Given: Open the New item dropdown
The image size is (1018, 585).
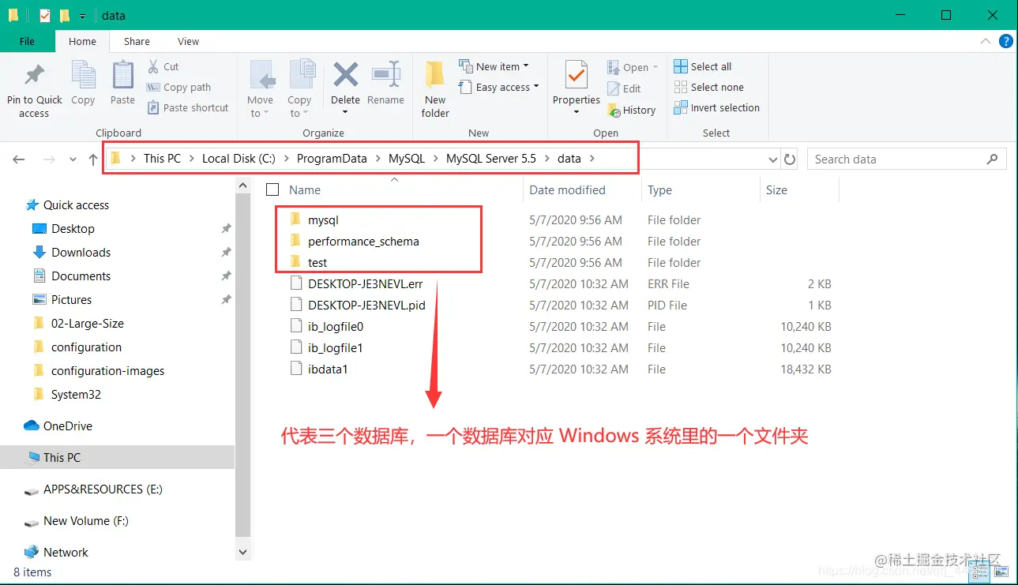Looking at the screenshot, I should point(494,66).
